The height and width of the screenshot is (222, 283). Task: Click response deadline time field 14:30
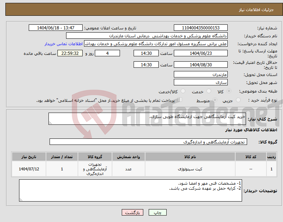(146, 53)
